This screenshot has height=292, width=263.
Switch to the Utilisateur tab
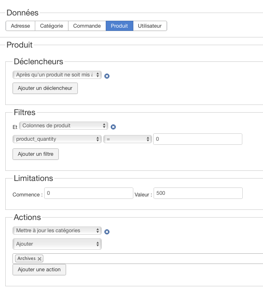[x=150, y=26]
